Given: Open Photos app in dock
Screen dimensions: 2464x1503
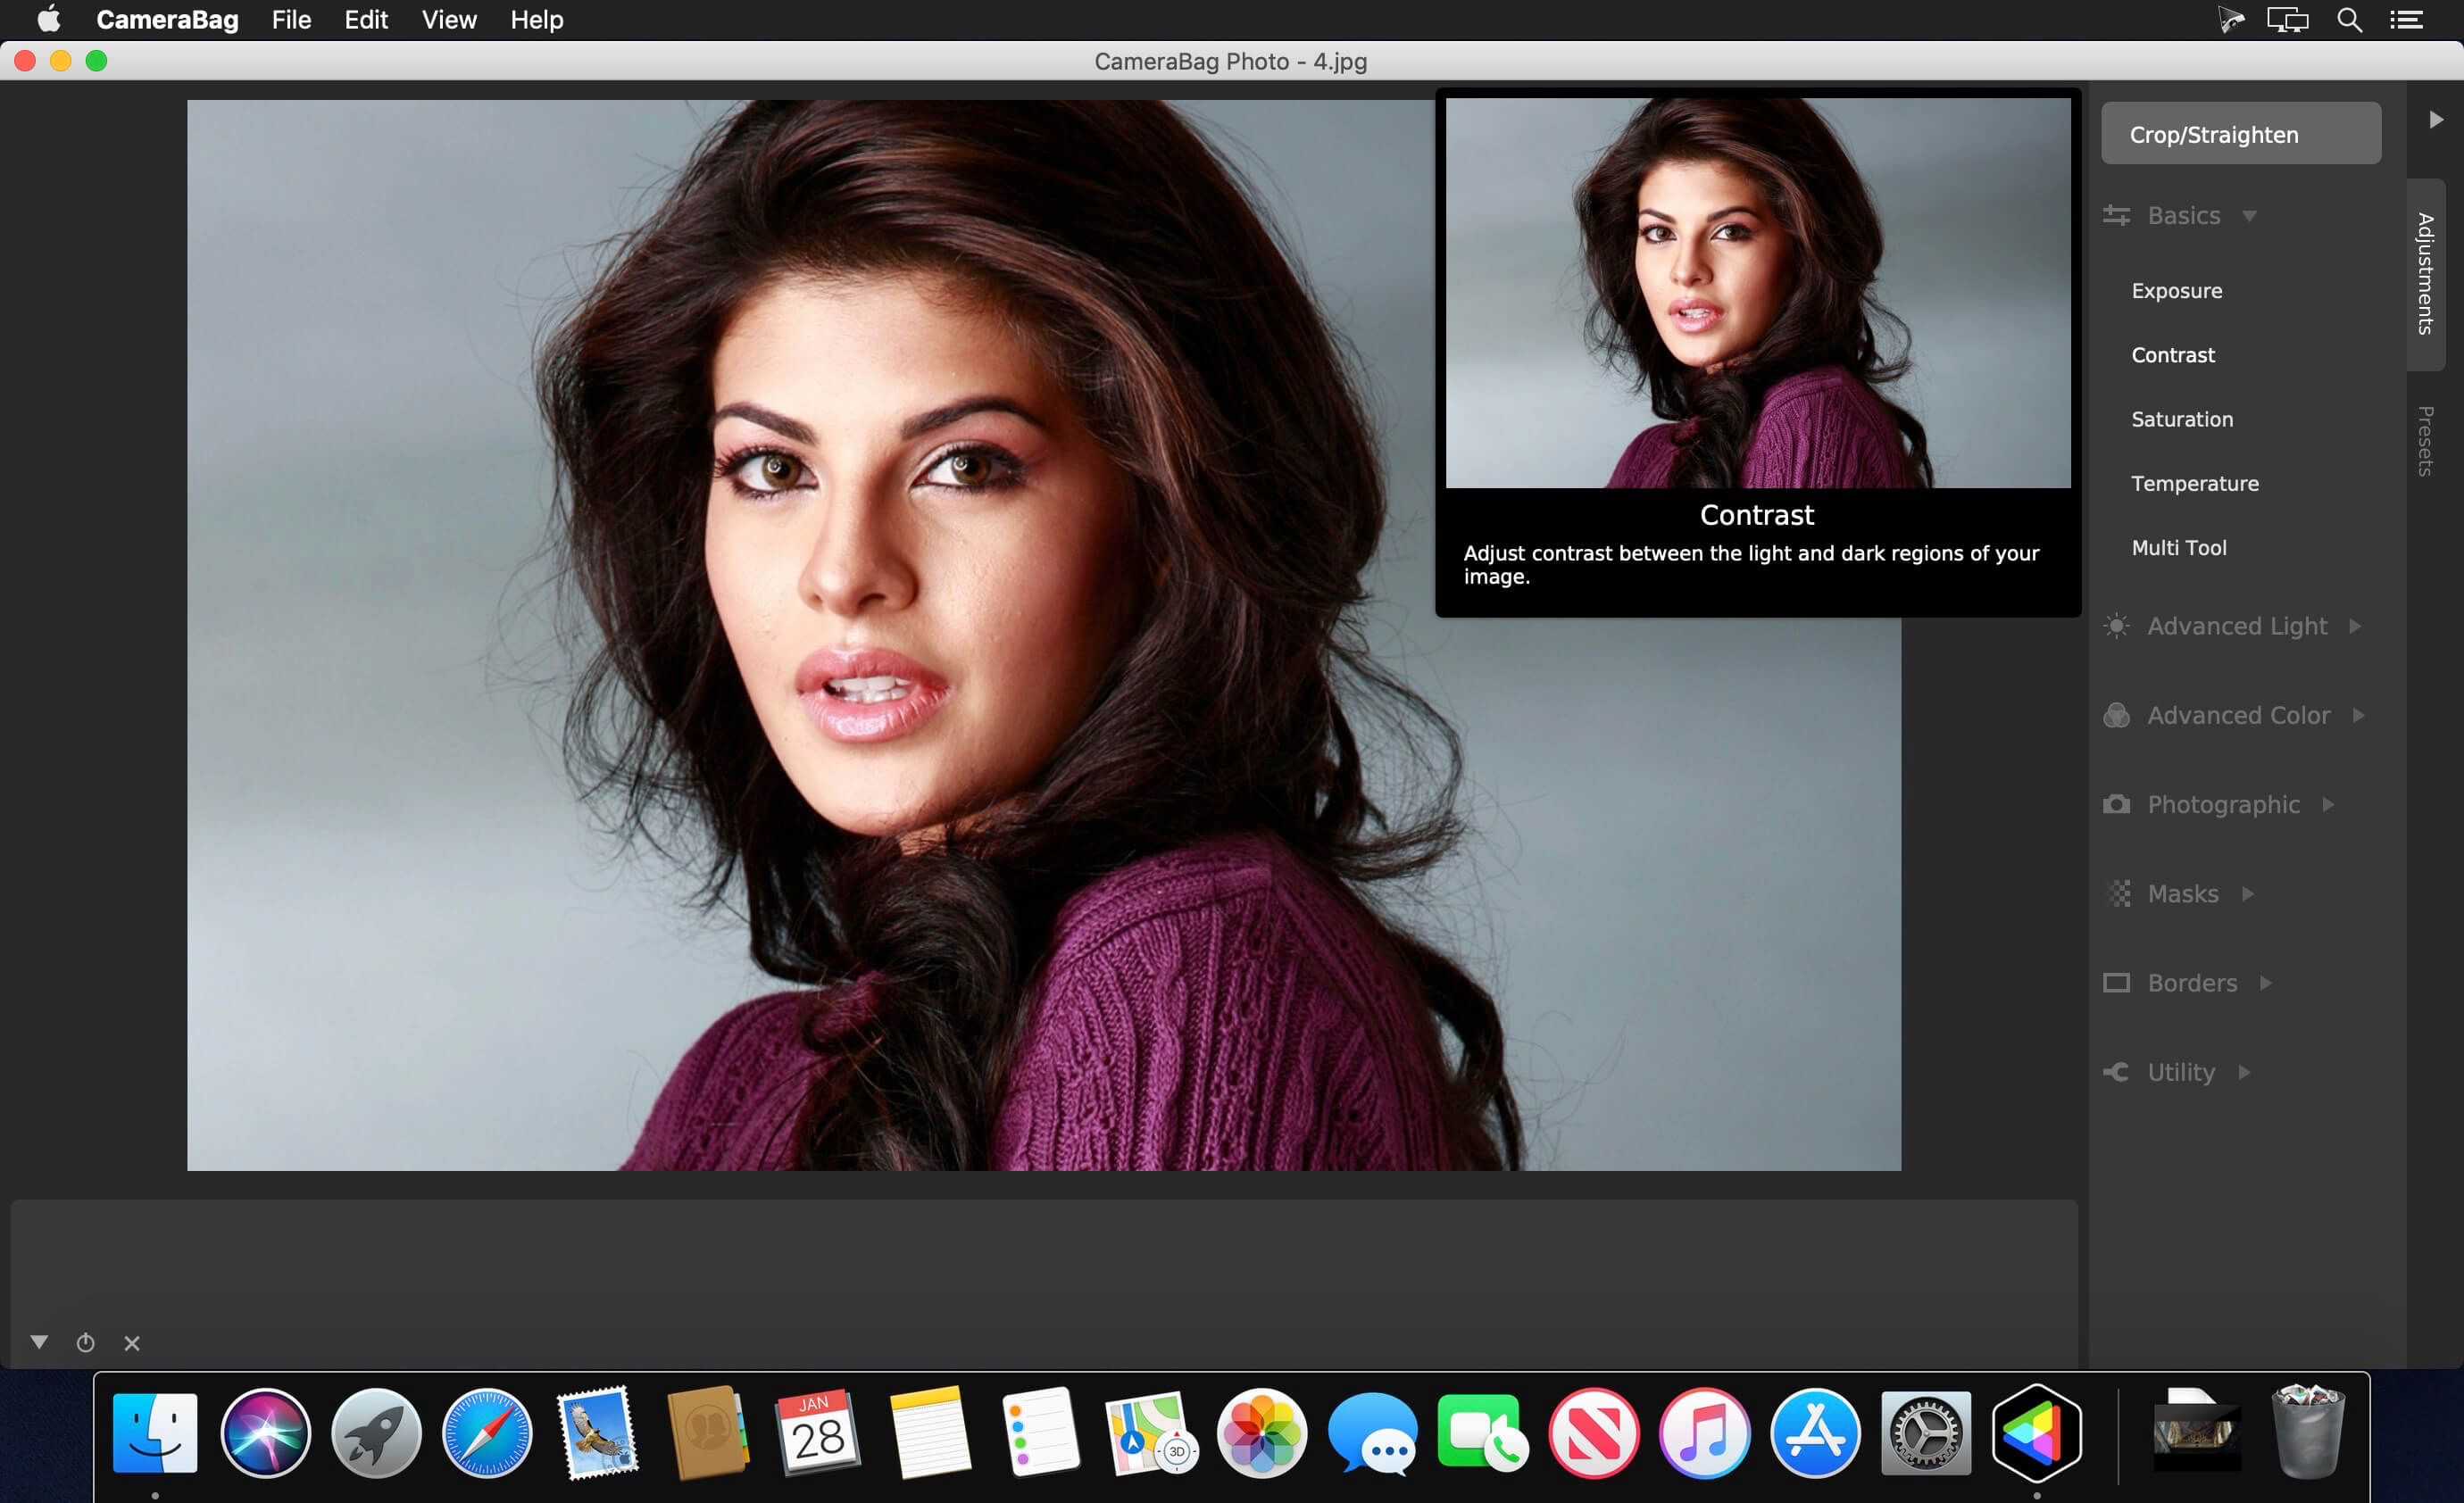Looking at the screenshot, I should point(1262,1432).
